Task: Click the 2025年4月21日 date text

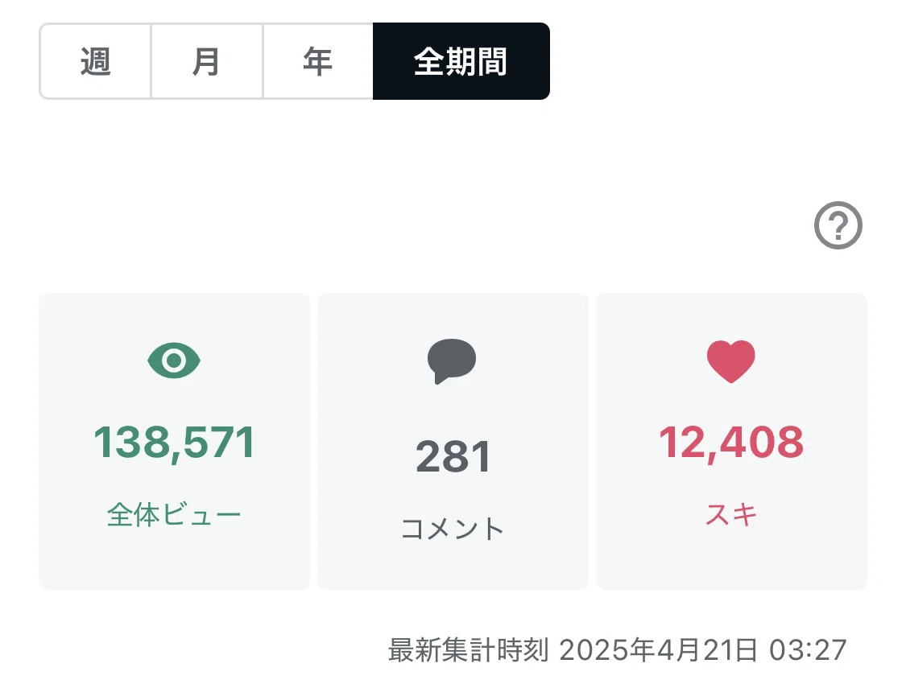Action: pos(658,650)
